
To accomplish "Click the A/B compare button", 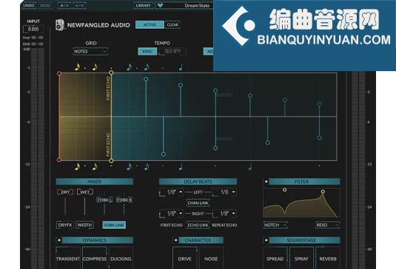I will click(64, 5).
